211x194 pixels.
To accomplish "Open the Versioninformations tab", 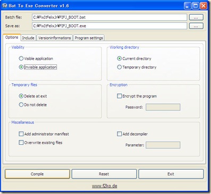I will [55, 38].
